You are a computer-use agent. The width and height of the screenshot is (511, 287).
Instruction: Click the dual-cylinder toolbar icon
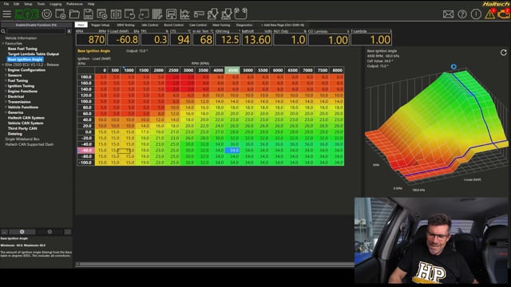pyautogui.click(x=241, y=14)
